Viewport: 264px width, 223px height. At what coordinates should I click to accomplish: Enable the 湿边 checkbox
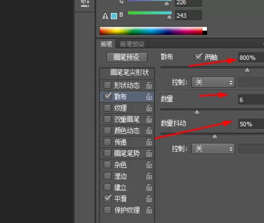coord(107,176)
